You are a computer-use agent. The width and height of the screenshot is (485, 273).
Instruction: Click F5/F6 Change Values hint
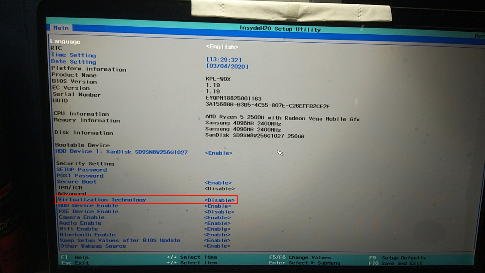[x=300, y=257]
